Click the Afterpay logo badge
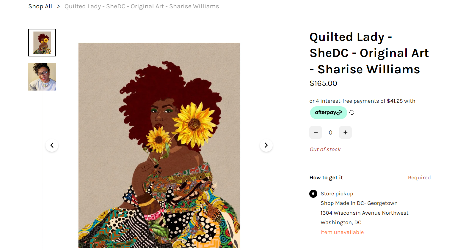This screenshot has height=250, width=466. pos(328,113)
